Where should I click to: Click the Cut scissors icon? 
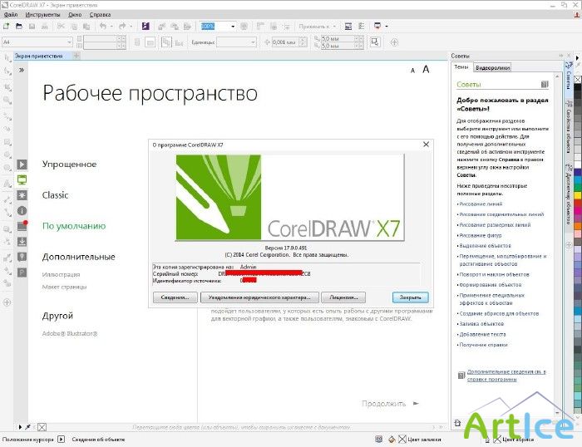(61, 27)
